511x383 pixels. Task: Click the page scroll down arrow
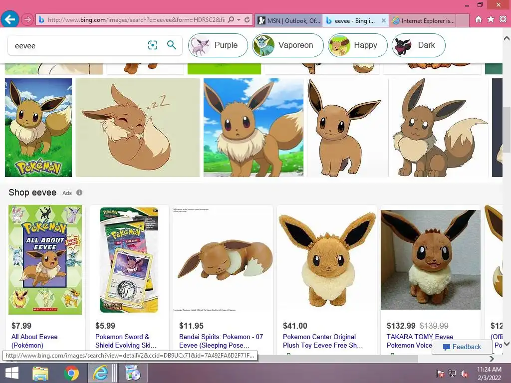(507, 344)
